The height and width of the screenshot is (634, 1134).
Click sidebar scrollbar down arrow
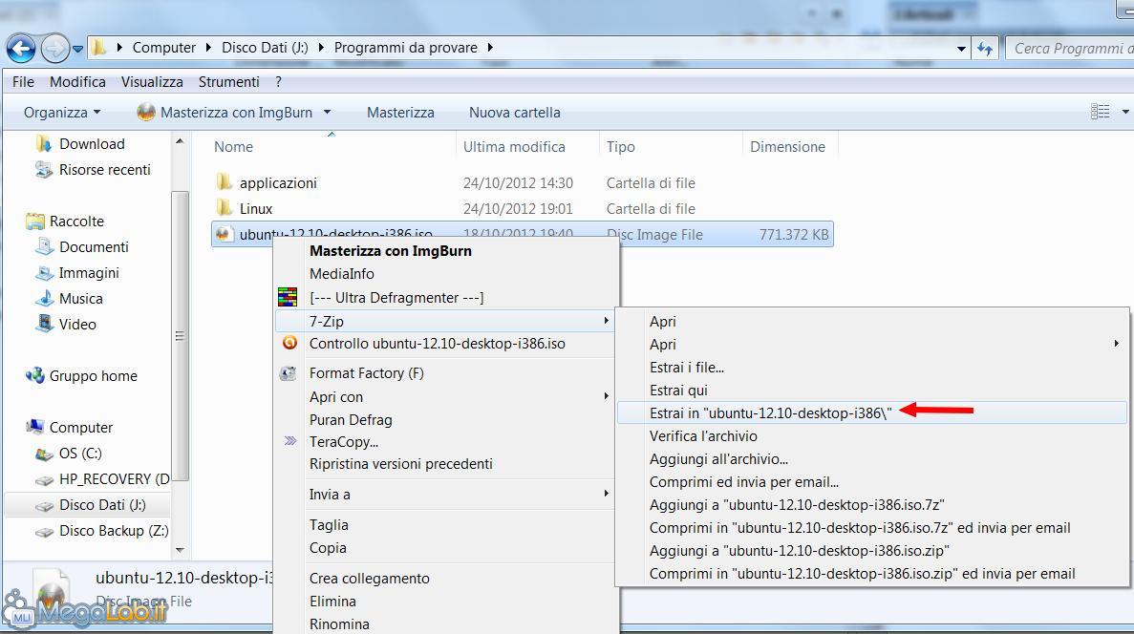point(180,550)
